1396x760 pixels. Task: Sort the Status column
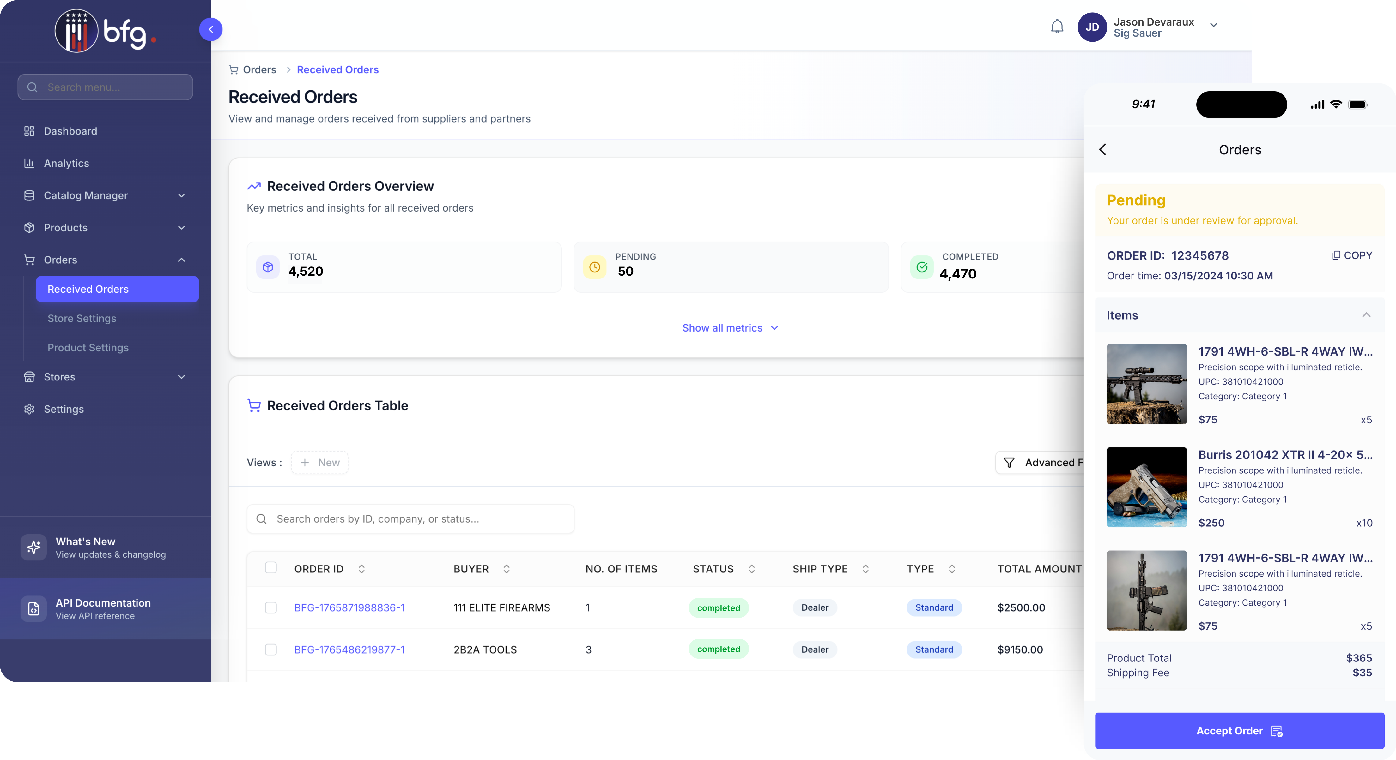[x=752, y=569]
